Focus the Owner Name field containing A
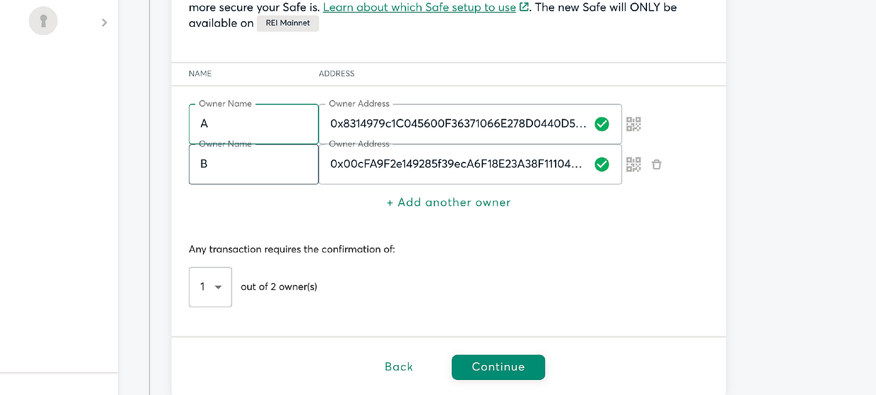Image resolution: width=876 pixels, height=395 pixels. (x=253, y=124)
